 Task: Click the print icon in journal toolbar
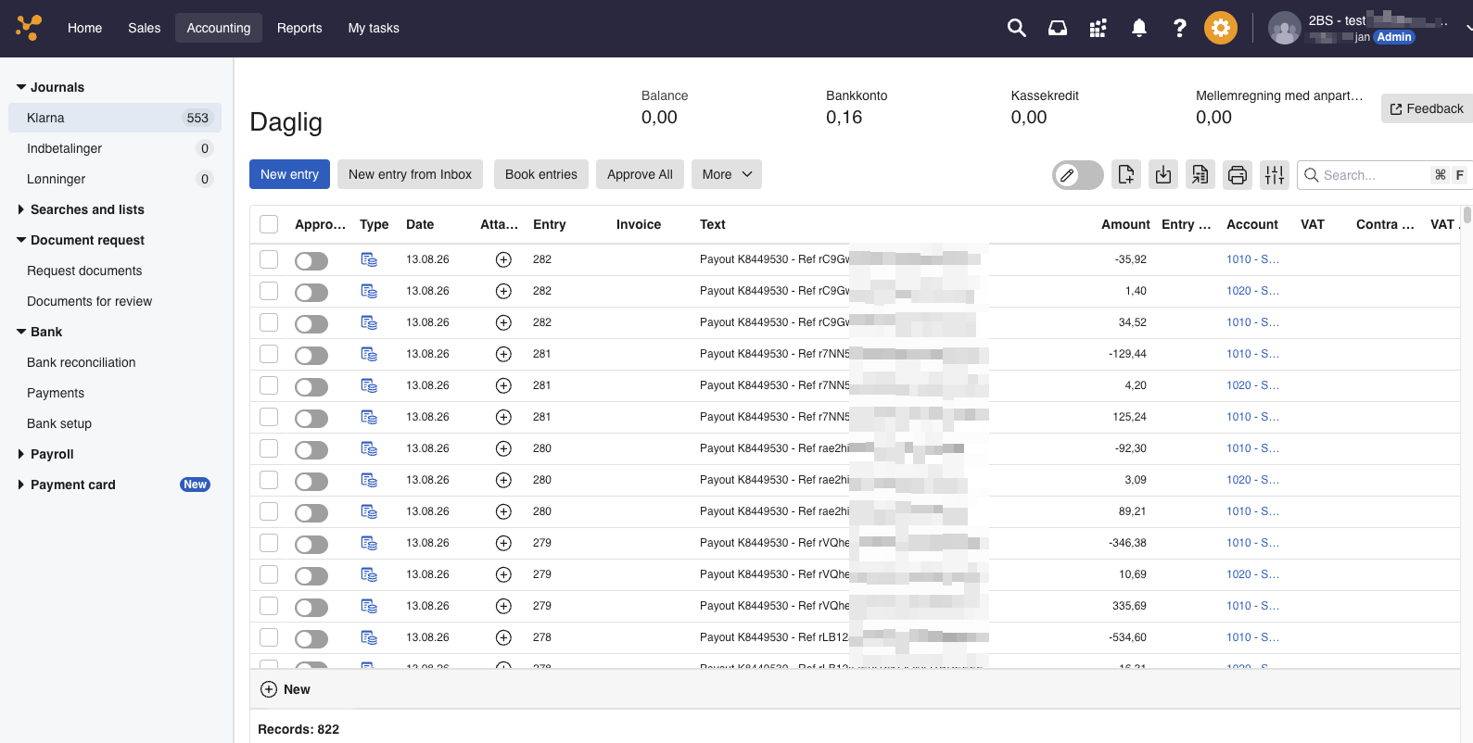pyautogui.click(x=1237, y=174)
